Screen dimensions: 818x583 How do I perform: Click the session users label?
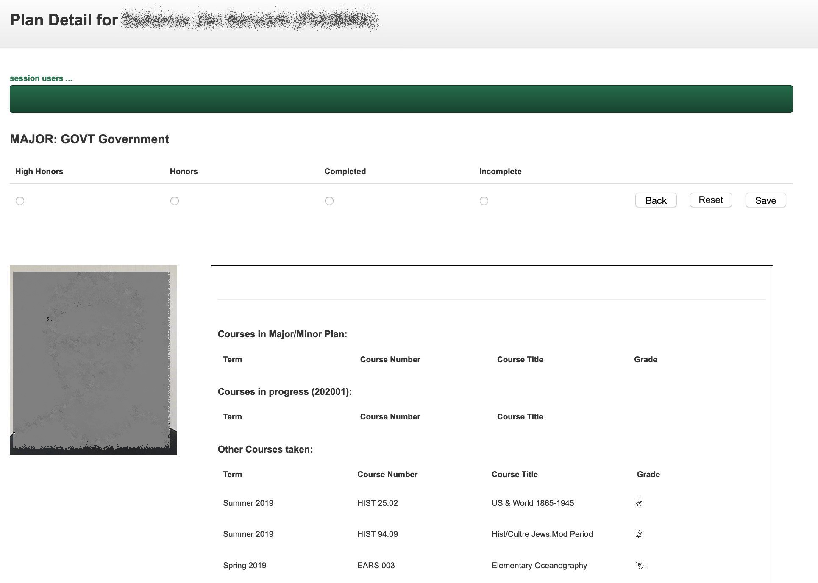[41, 78]
